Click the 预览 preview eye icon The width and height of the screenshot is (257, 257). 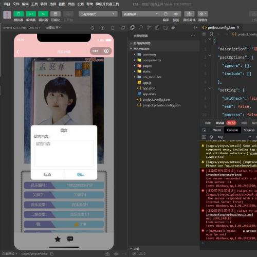pyautogui.click(x=176, y=14)
